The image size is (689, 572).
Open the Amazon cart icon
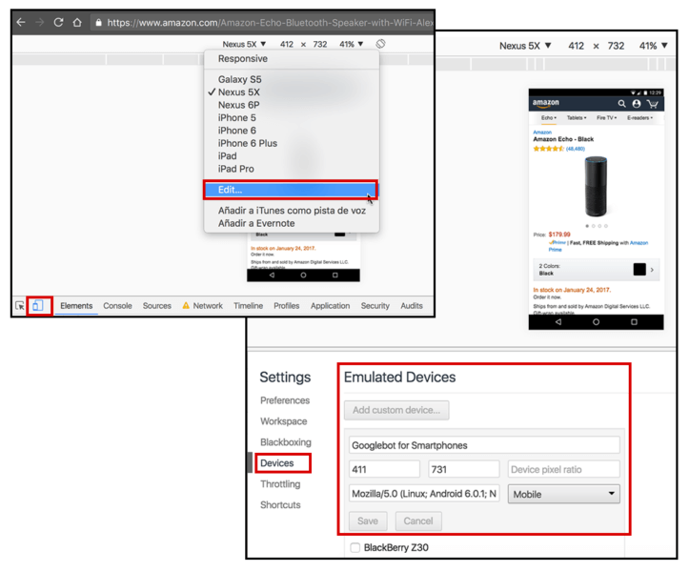(653, 104)
